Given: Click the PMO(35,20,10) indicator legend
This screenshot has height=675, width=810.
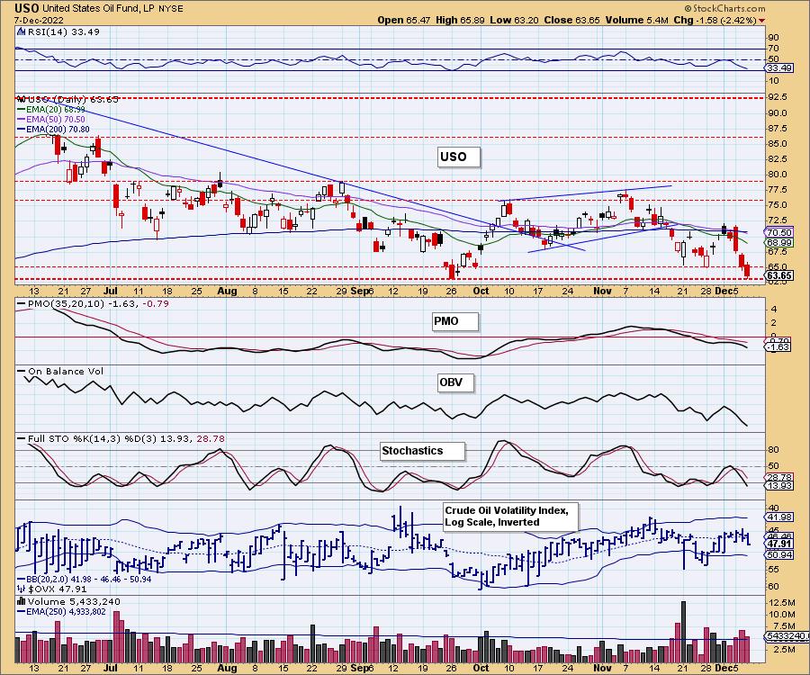Looking at the screenshot, I should 93,303.
